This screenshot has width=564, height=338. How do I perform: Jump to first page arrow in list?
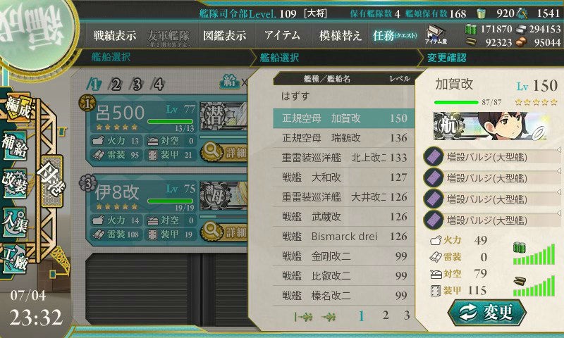[303, 316]
